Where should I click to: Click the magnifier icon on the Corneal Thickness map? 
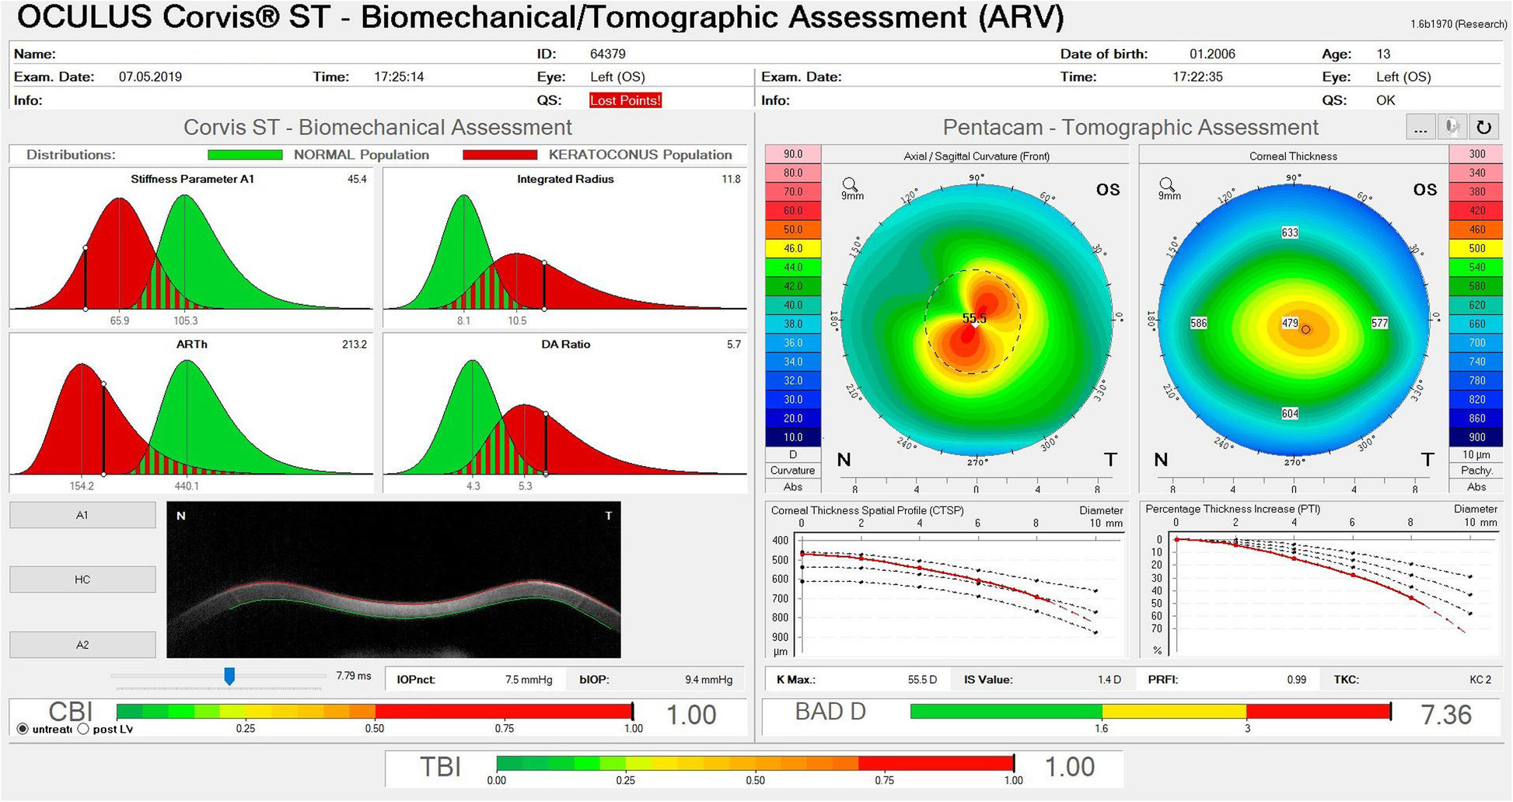pyautogui.click(x=1168, y=185)
